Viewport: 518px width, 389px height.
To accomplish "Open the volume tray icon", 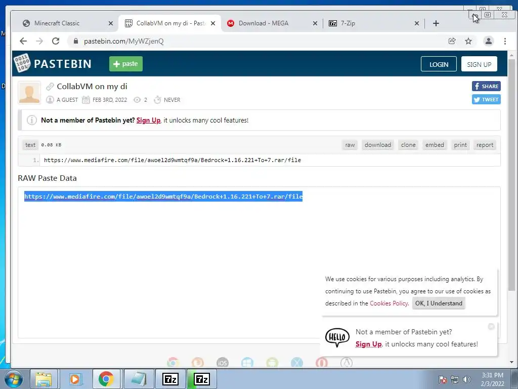I will pos(466,379).
